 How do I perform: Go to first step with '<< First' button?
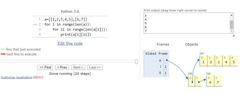[x=45, y=67]
